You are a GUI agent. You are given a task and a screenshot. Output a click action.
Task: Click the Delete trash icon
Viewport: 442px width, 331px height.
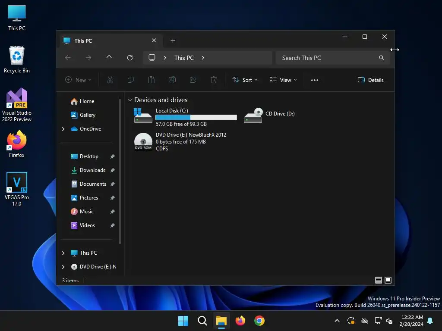[x=214, y=80]
